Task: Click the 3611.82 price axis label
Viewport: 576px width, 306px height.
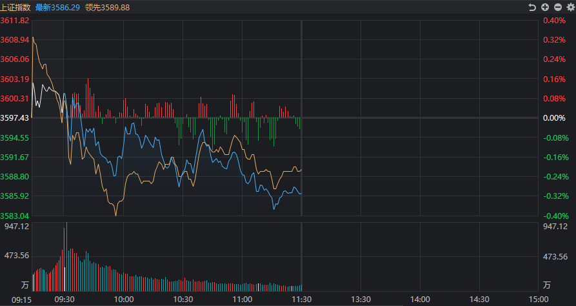Action: coord(15,21)
